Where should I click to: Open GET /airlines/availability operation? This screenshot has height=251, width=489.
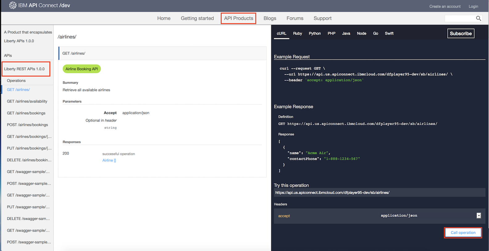point(27,101)
